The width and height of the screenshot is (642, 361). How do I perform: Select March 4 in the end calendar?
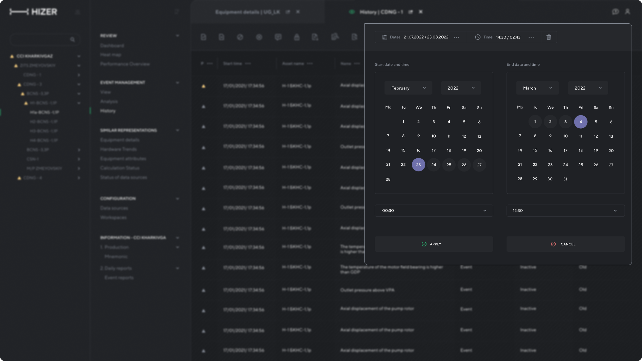point(580,122)
